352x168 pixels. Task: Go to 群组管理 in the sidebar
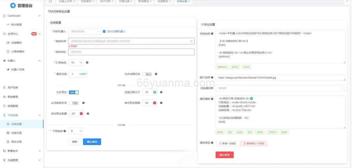(13, 97)
